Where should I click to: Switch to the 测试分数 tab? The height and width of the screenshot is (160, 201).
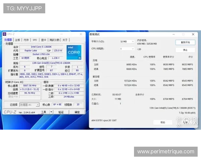coord(55,40)
